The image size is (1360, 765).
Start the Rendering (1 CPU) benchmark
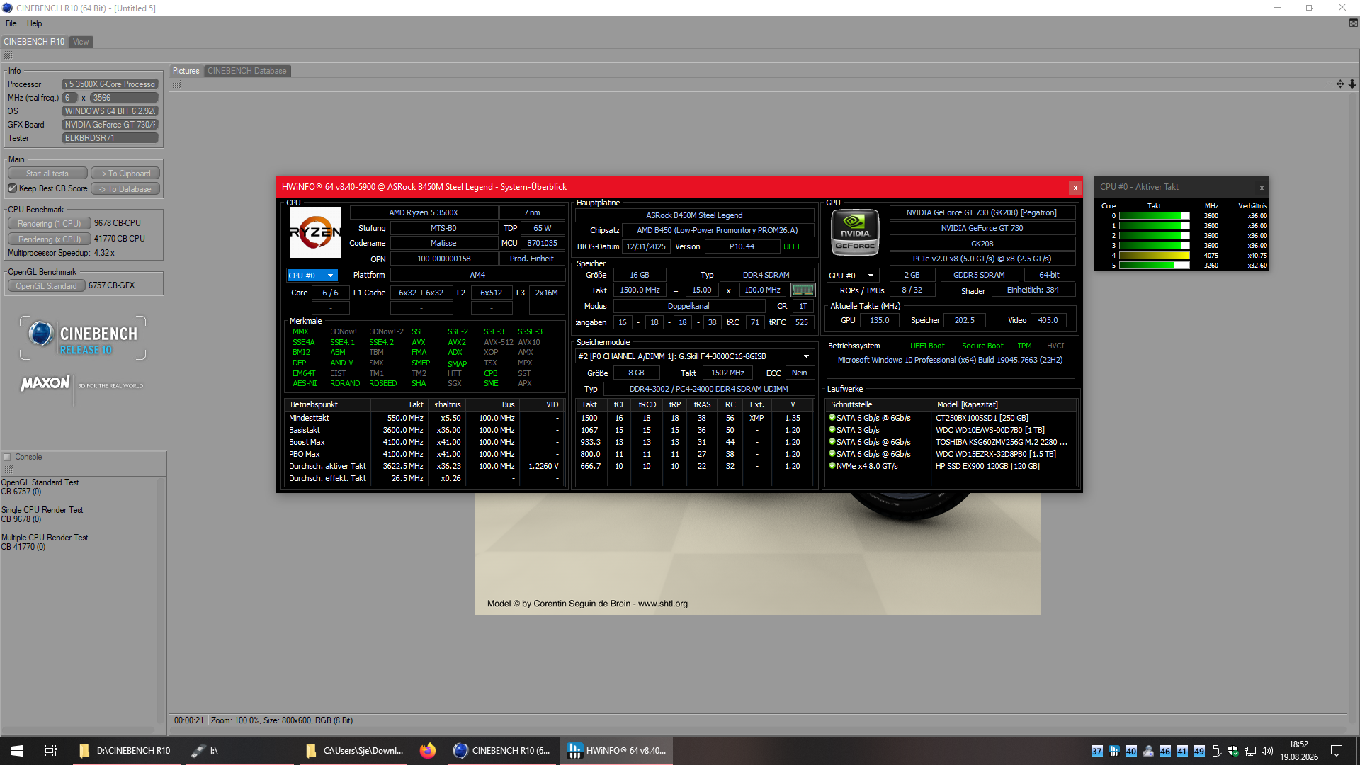(50, 223)
